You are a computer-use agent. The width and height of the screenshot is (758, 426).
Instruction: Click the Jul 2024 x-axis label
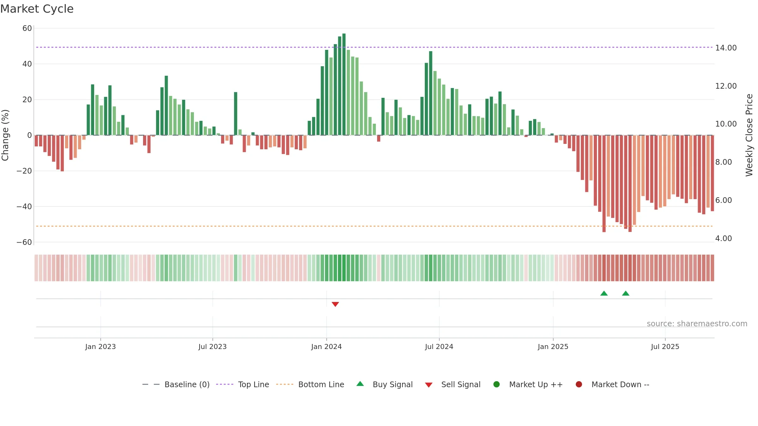pyautogui.click(x=439, y=347)
